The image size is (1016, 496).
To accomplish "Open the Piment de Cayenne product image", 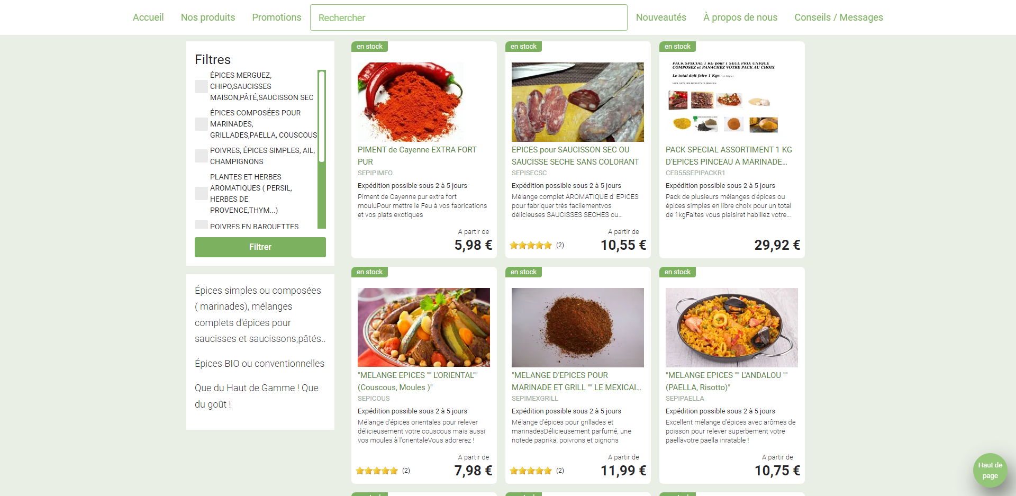I will point(410,102).
